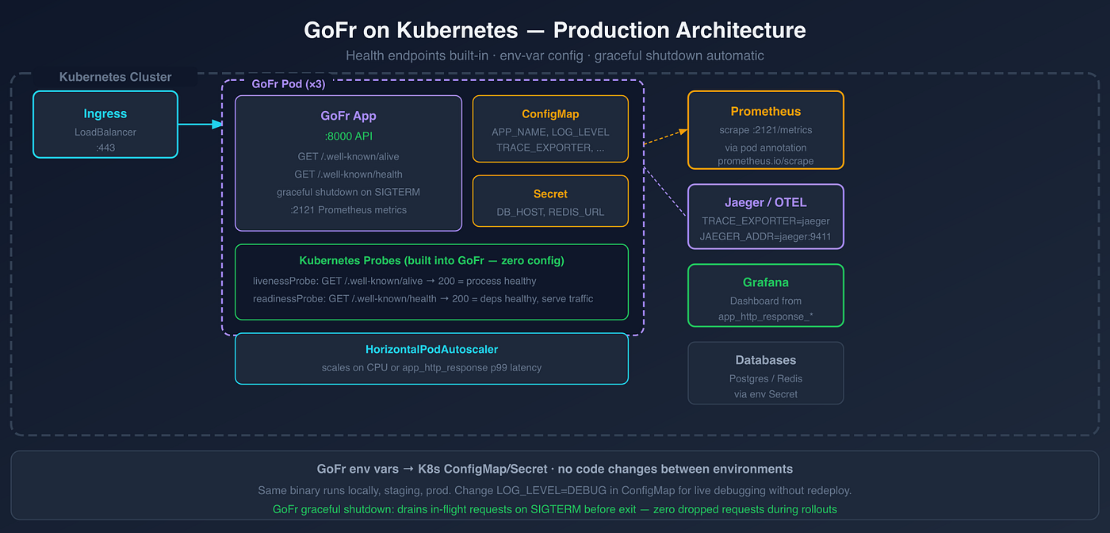Click "app_http_response_*" text
This screenshot has width=1110, height=533.
tap(766, 316)
